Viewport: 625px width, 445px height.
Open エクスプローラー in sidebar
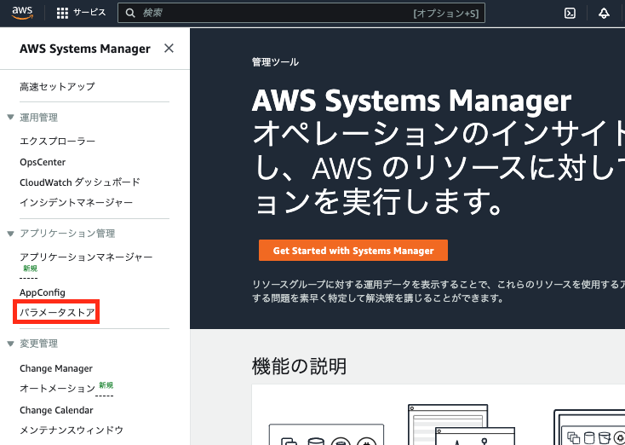coord(57,141)
